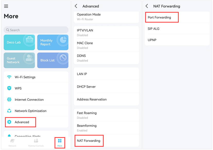Go back from NAT Forwarding screen

coord(146,6)
